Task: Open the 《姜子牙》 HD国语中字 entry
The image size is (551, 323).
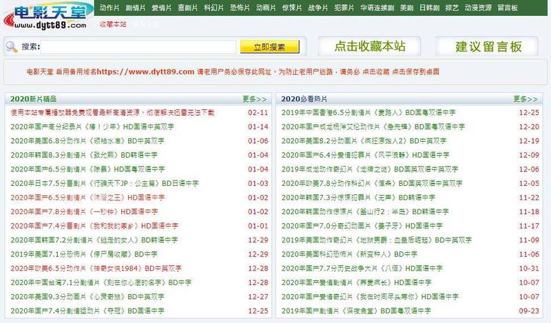Action: click(362, 226)
